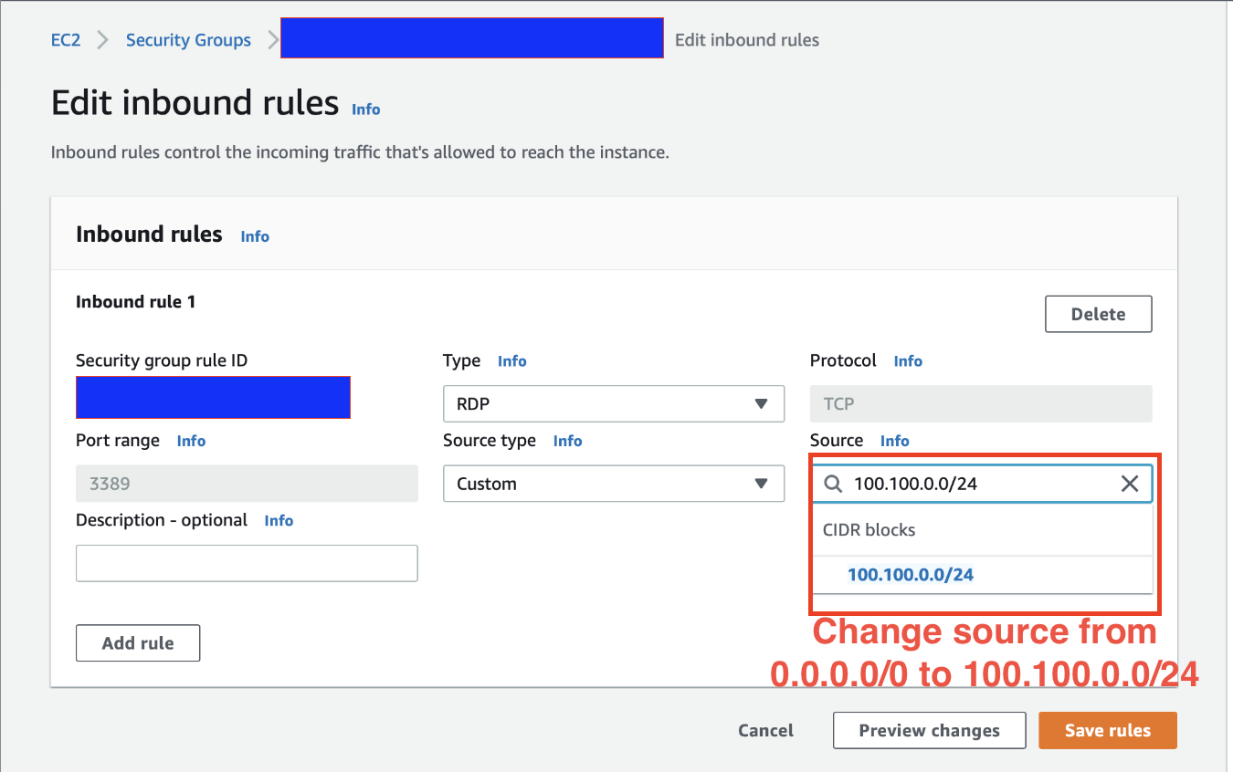Open Info for Description - optional

coord(279,520)
